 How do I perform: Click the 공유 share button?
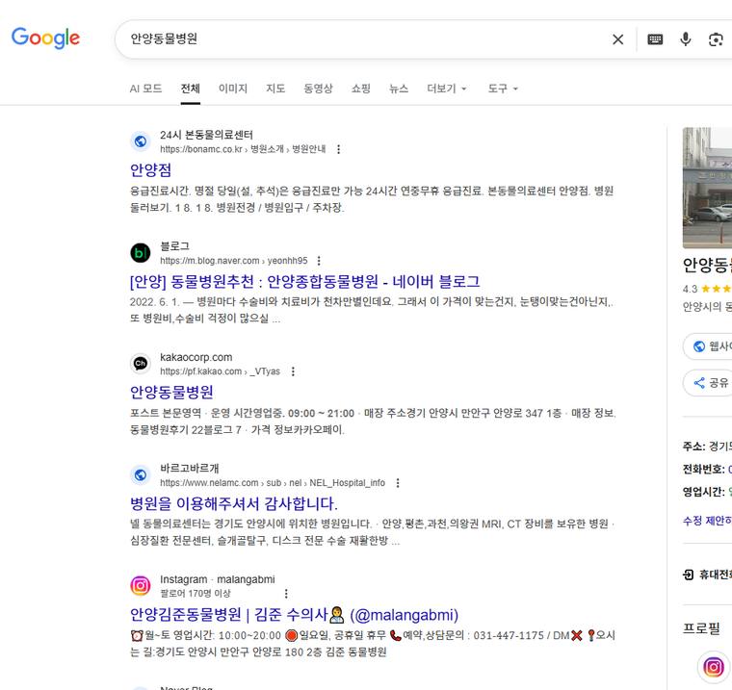pyautogui.click(x=708, y=383)
